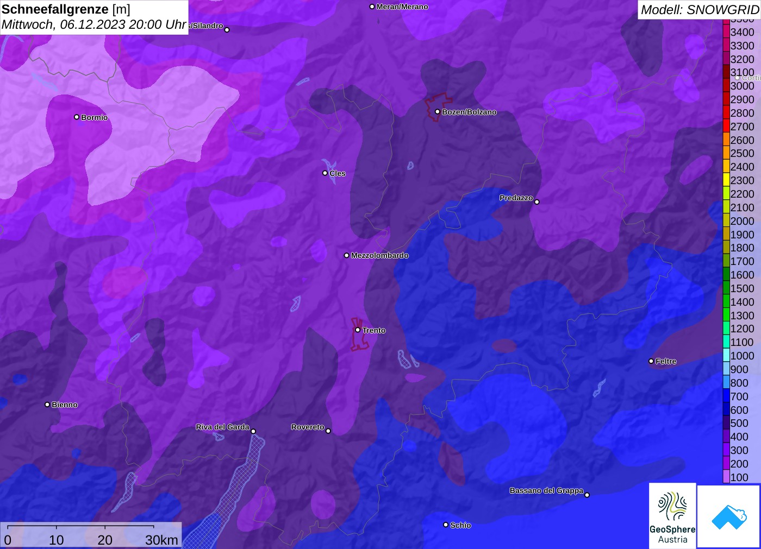Click the blue snow cloud house logo

[729, 516]
